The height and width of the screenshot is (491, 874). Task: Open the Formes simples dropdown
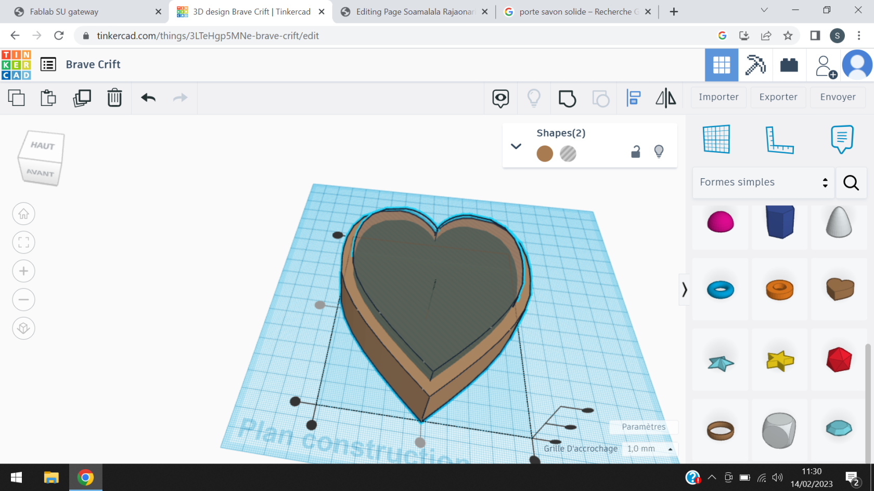pos(763,182)
